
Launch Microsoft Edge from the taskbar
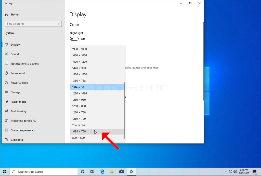[102, 172]
